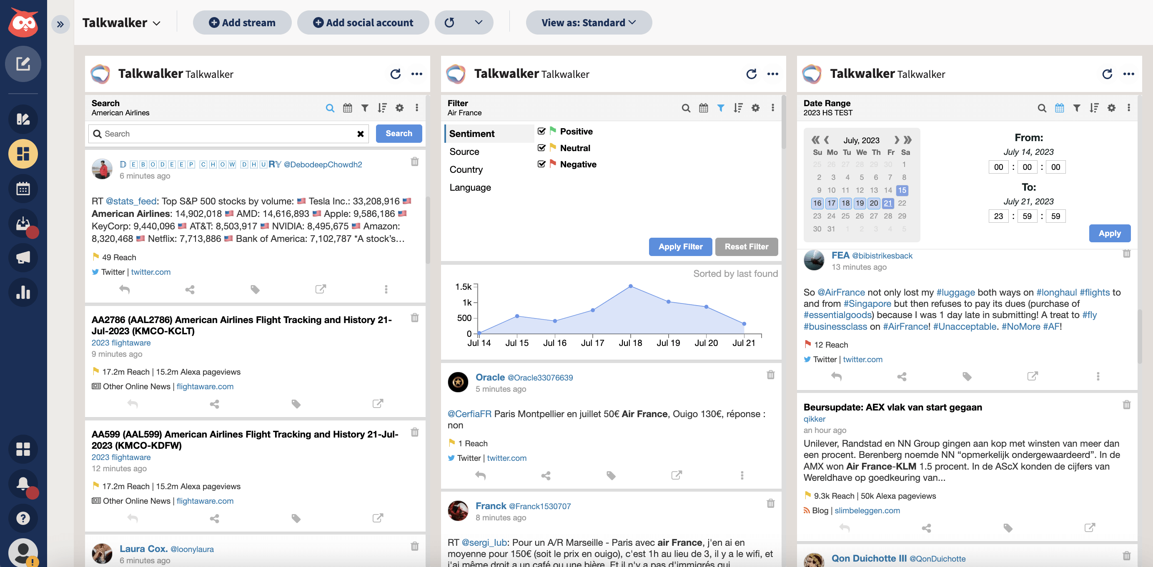Select July 22 in the calendar
This screenshot has width=1153, height=567.
pyautogui.click(x=902, y=203)
